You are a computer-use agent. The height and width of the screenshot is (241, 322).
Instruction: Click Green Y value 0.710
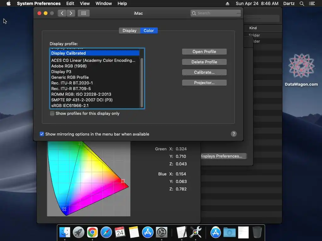(181, 156)
